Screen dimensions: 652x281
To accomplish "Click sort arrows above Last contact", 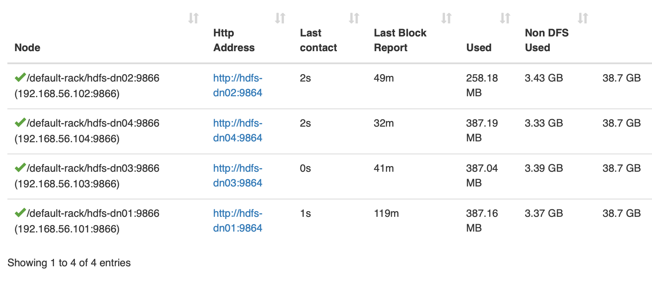I will (354, 18).
